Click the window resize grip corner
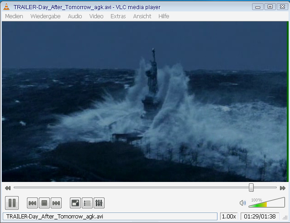 (285, 218)
